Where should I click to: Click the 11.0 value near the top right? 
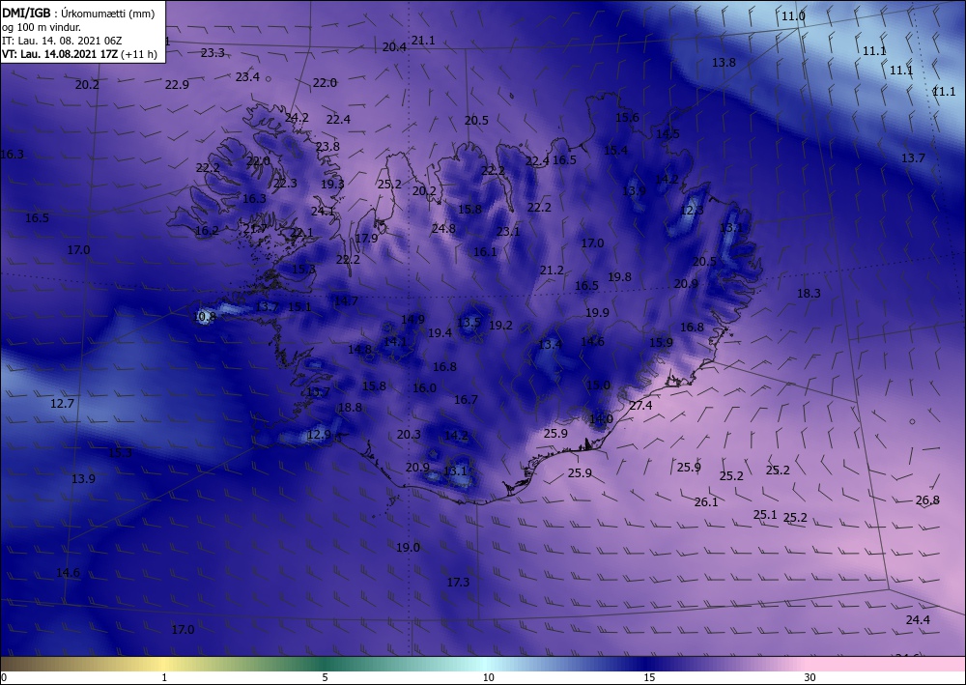pos(793,16)
